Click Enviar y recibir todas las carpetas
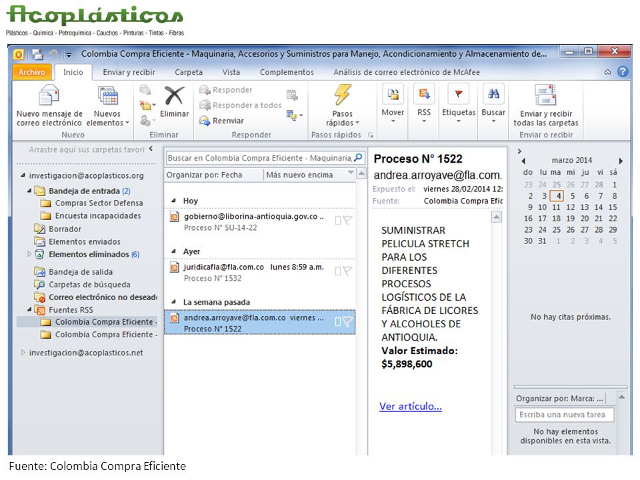640x480 pixels. click(x=546, y=105)
